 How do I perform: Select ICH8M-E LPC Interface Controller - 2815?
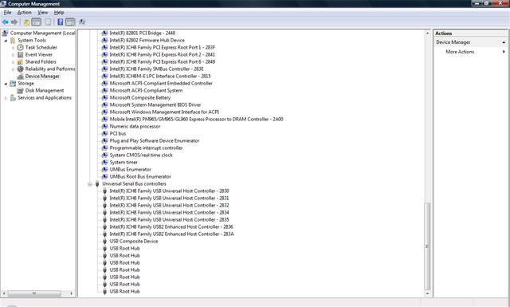point(160,76)
